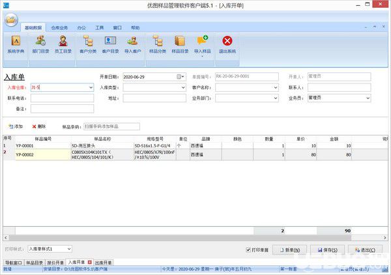Viewport: 391px width, 275px height.
Task: Select the SD-测压接头 sample name cell
Action: [x=102, y=145]
